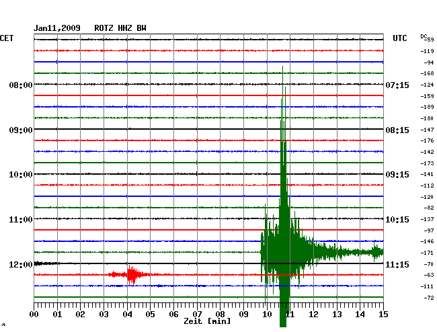Select the DC offset value -70
The image size is (437, 332).
tap(429, 264)
